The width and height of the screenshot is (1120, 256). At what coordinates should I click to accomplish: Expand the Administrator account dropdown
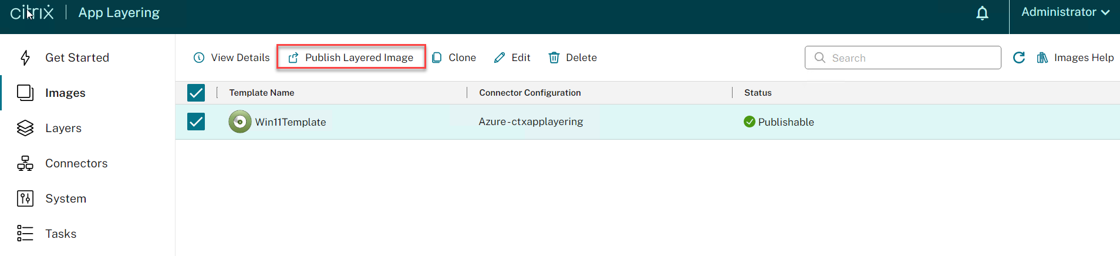click(x=1065, y=12)
